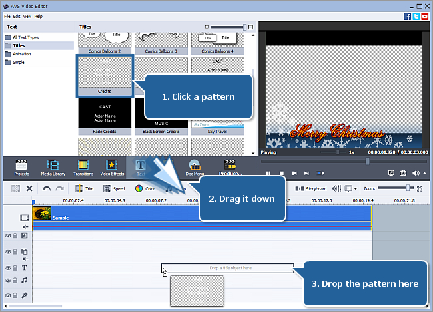Open the Trim tool
Viewport: 433px width, 312px height.
click(x=84, y=188)
